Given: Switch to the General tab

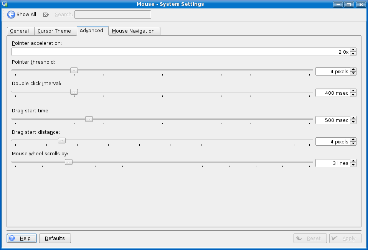Looking at the screenshot, I should pyautogui.click(x=20, y=31).
